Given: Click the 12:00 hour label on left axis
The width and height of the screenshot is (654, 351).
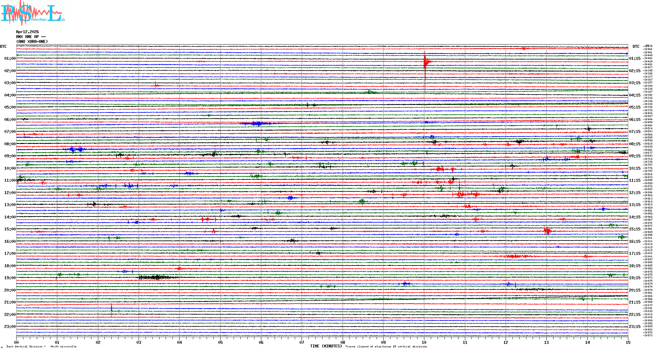Looking at the screenshot, I should tap(10, 193).
